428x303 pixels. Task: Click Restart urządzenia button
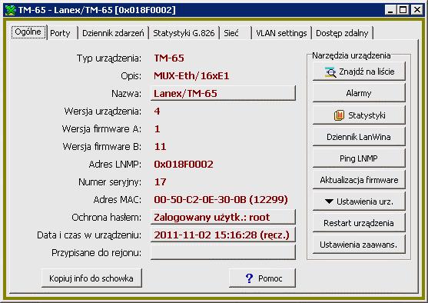pyautogui.click(x=359, y=223)
